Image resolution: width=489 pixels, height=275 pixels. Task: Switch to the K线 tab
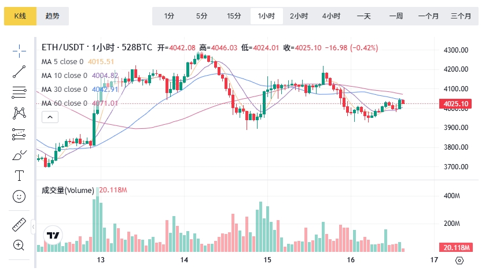[20, 16]
